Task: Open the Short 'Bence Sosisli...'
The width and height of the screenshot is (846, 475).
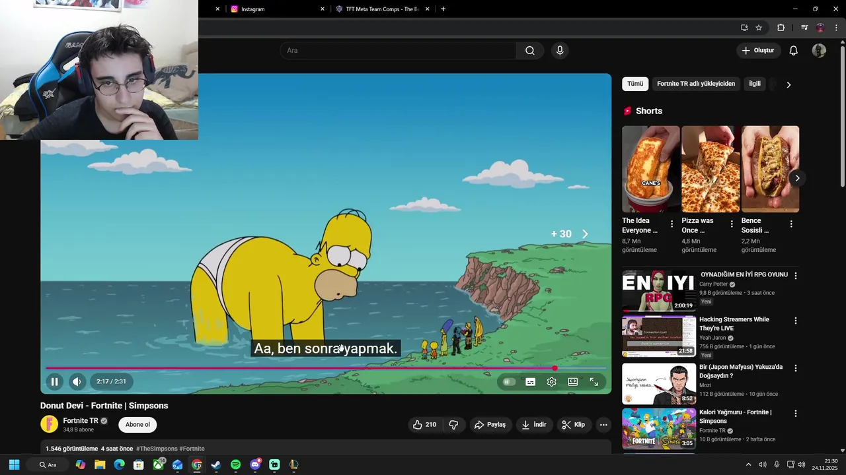Action: click(770, 169)
